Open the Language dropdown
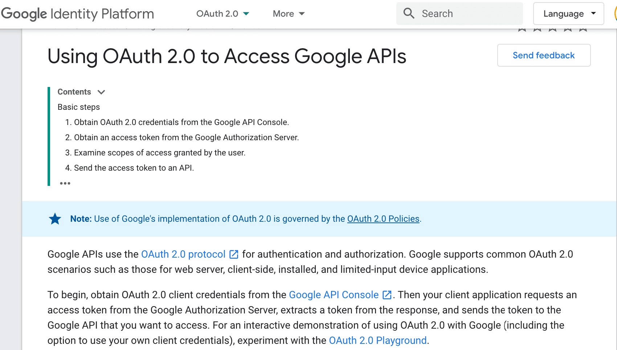Screen dimensions: 617x350 tap(568, 14)
